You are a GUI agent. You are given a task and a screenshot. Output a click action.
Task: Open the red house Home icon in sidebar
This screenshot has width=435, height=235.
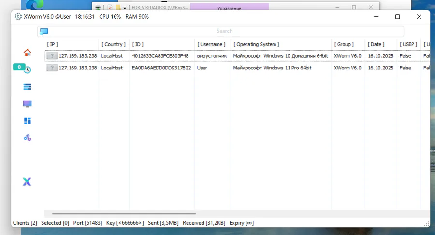click(27, 53)
